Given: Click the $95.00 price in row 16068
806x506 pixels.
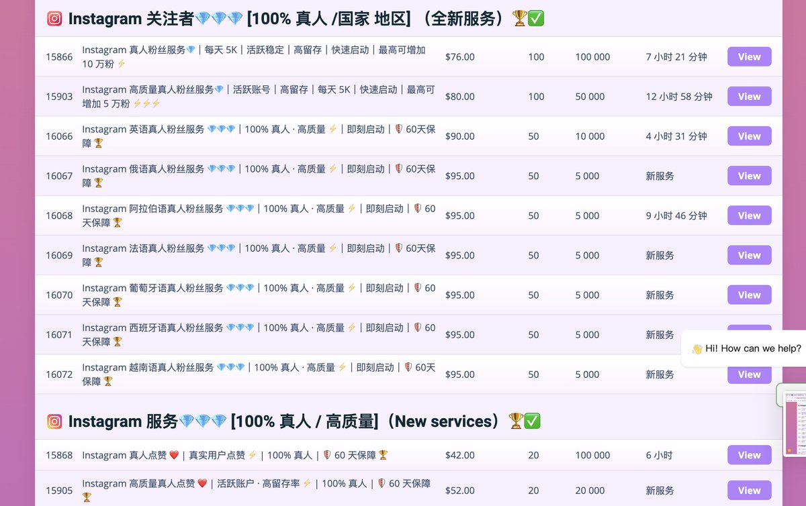Looking at the screenshot, I should (459, 215).
